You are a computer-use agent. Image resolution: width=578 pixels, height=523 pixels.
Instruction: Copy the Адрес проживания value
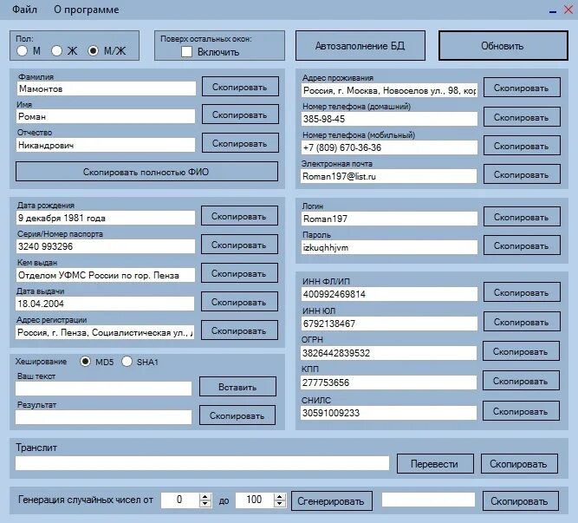coord(522,88)
